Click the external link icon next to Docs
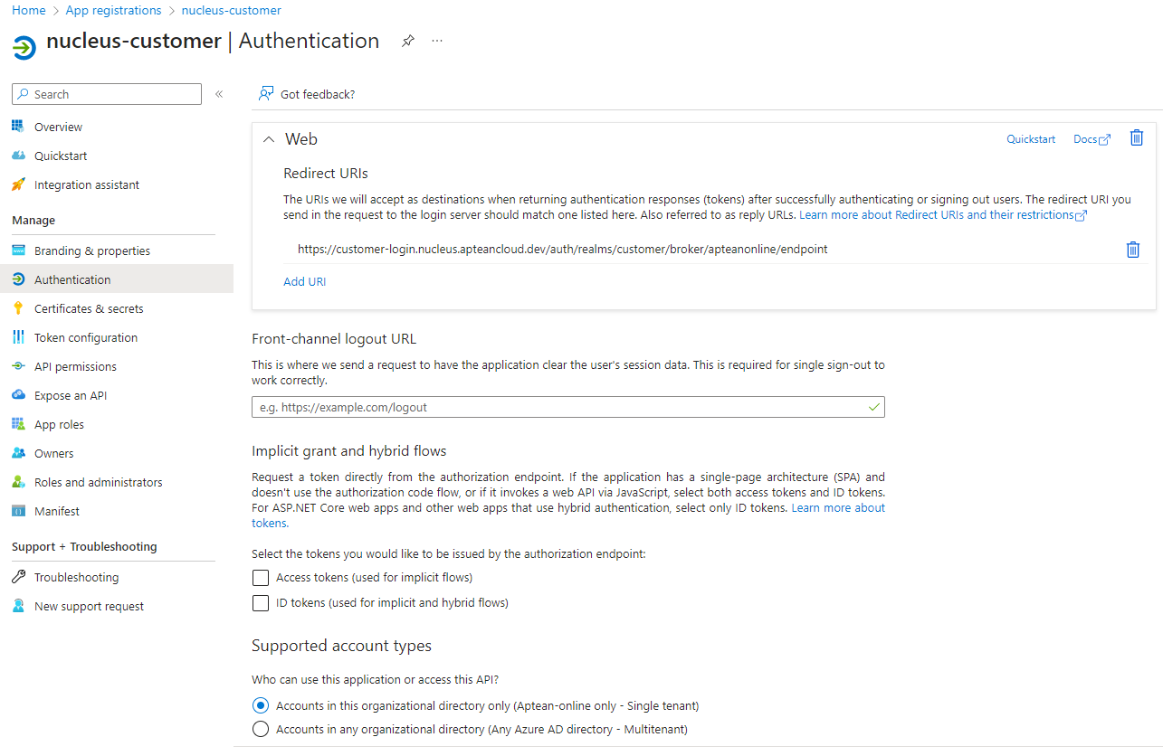This screenshot has height=756, width=1163. [x=1104, y=139]
